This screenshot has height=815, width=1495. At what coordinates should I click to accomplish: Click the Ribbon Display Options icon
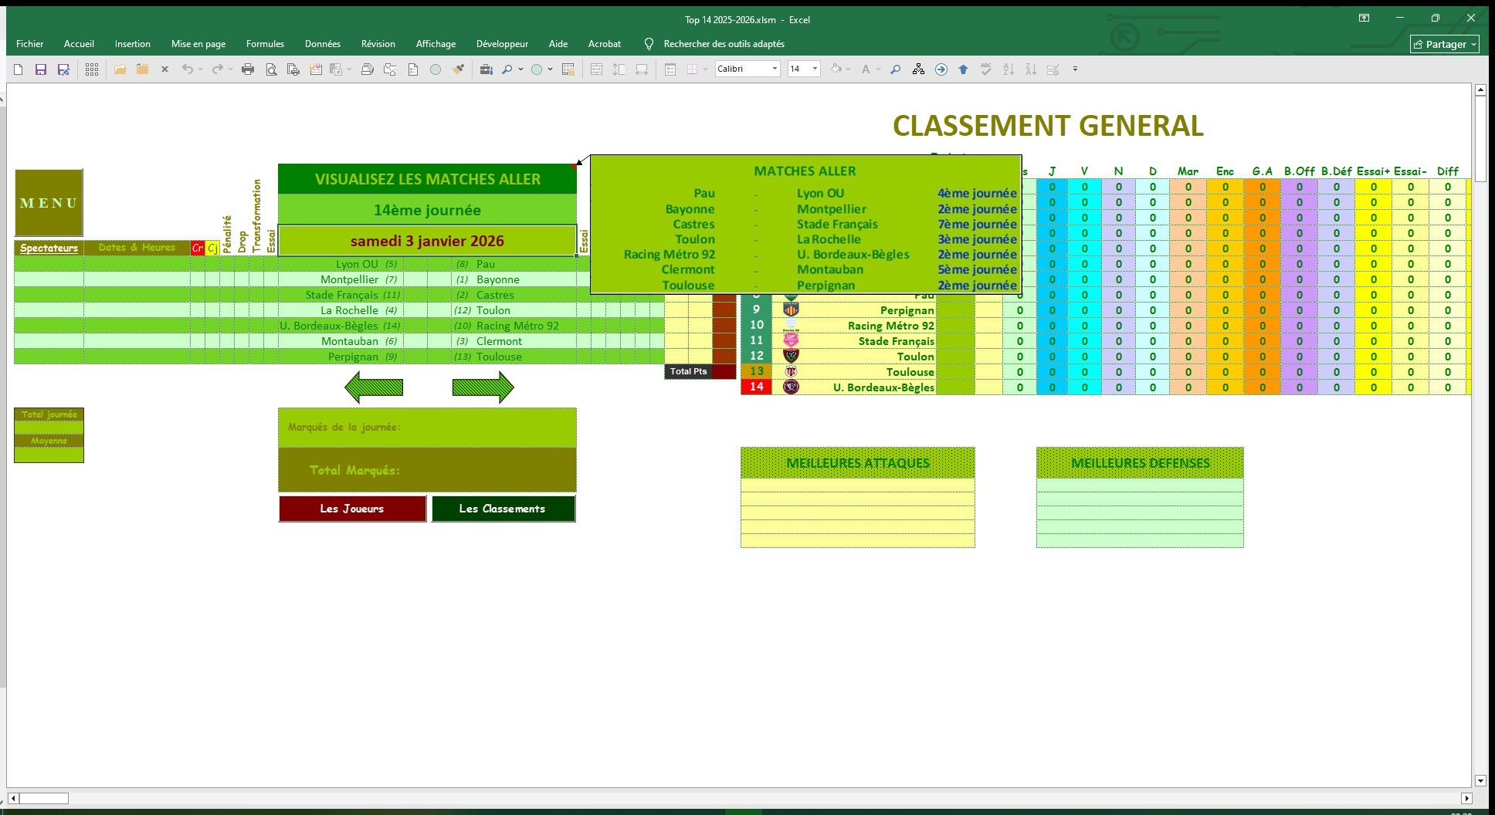tap(1364, 18)
